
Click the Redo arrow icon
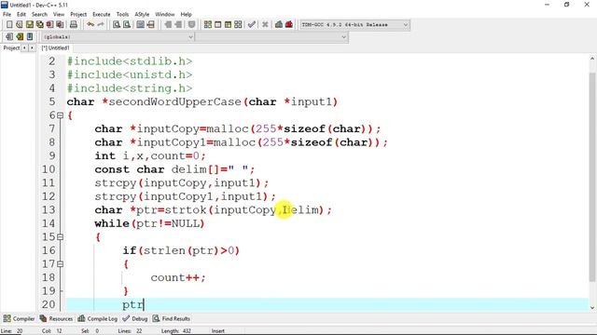pyautogui.click(x=101, y=25)
